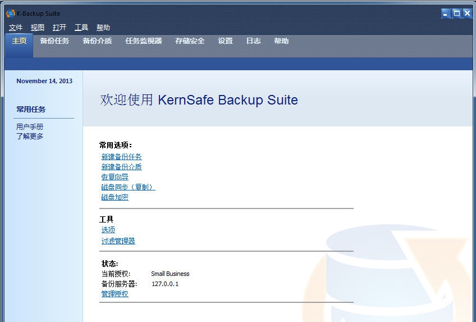Launch the 恢复向导 link
Viewport: 476px width, 322px height.
tap(115, 177)
